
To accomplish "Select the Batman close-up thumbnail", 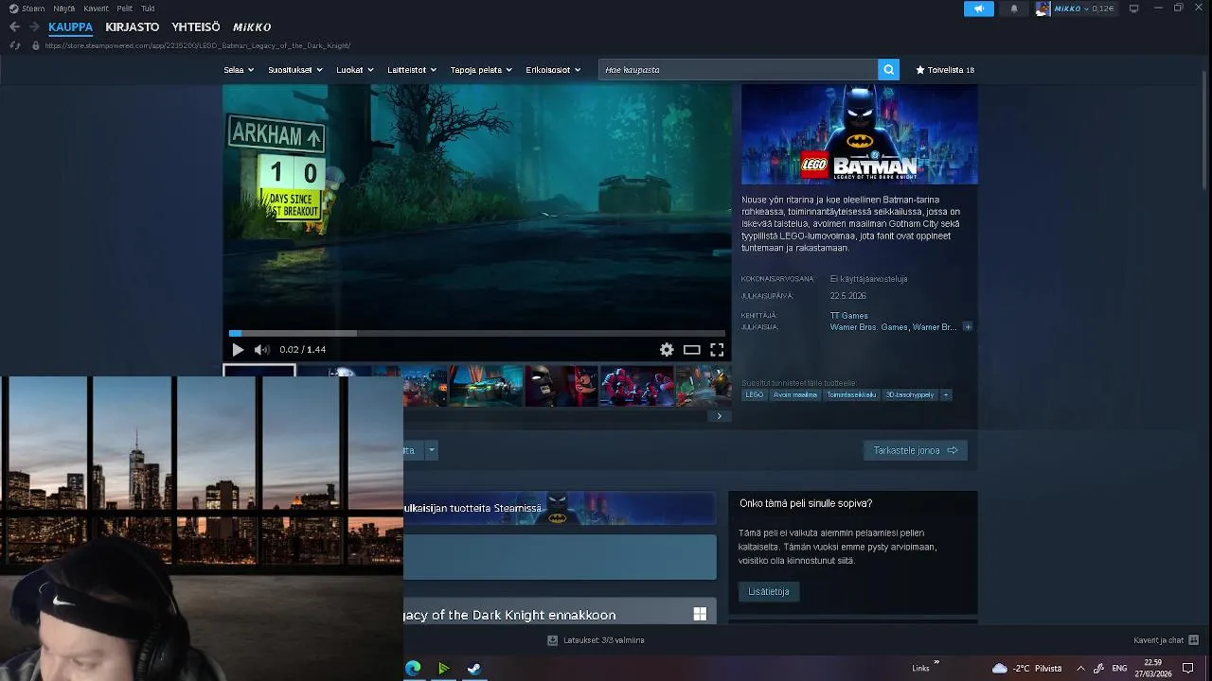I will click(561, 386).
